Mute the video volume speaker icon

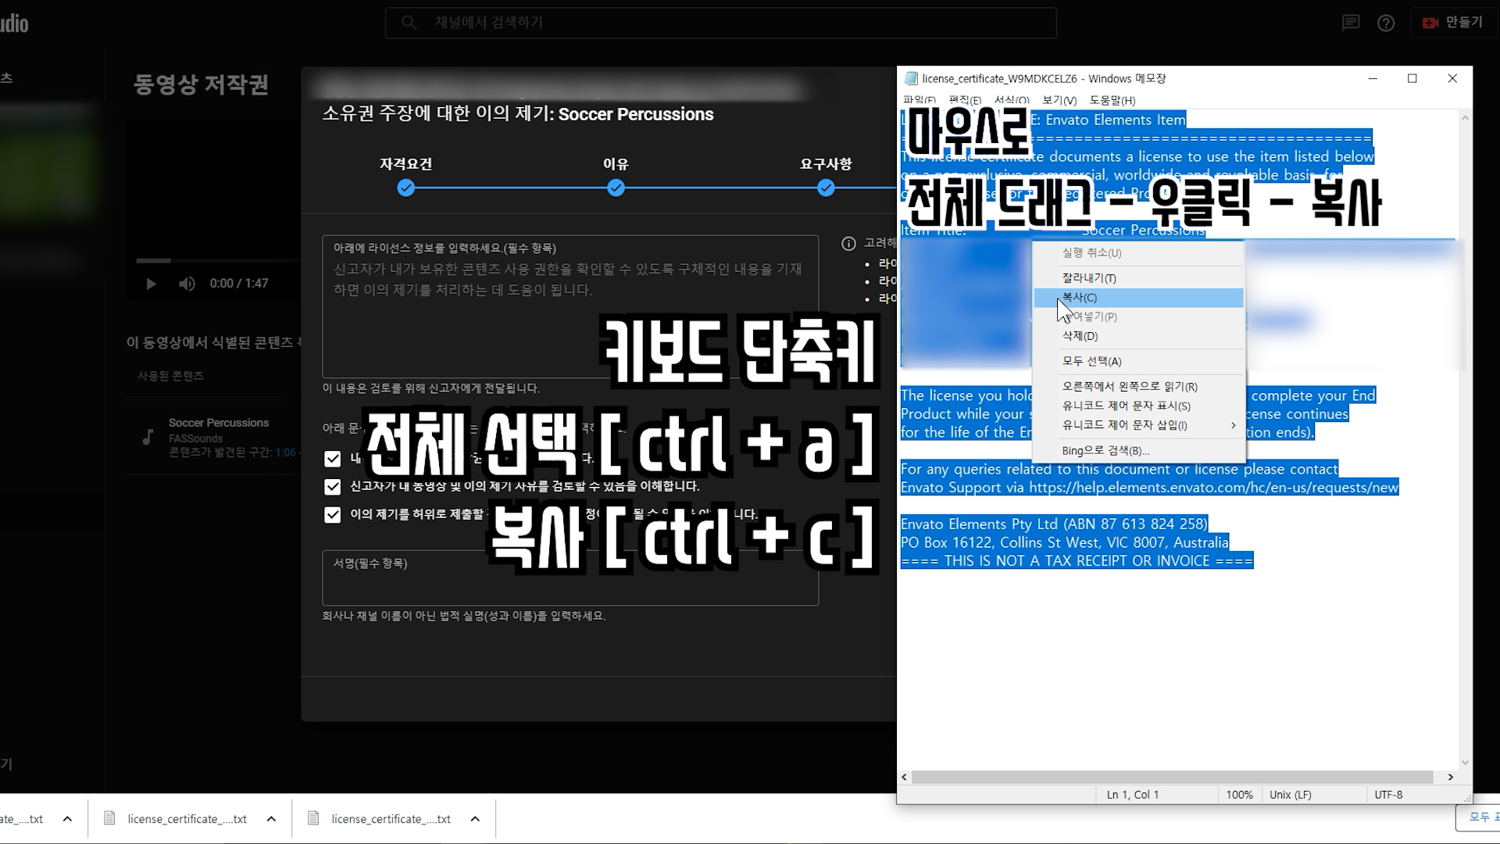pos(187,284)
